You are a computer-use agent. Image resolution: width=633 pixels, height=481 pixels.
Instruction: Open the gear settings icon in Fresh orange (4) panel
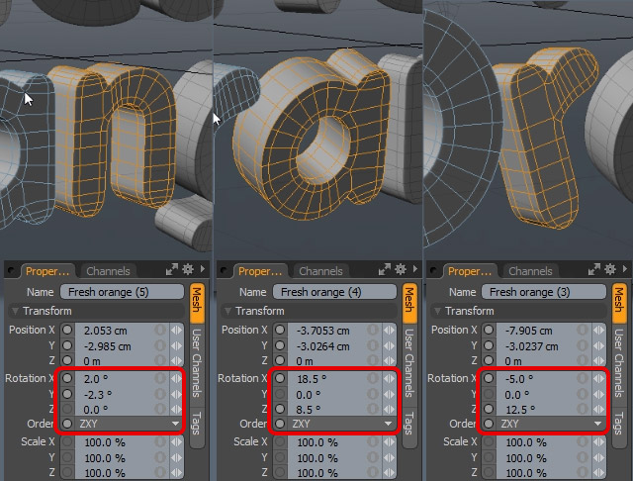(x=401, y=269)
